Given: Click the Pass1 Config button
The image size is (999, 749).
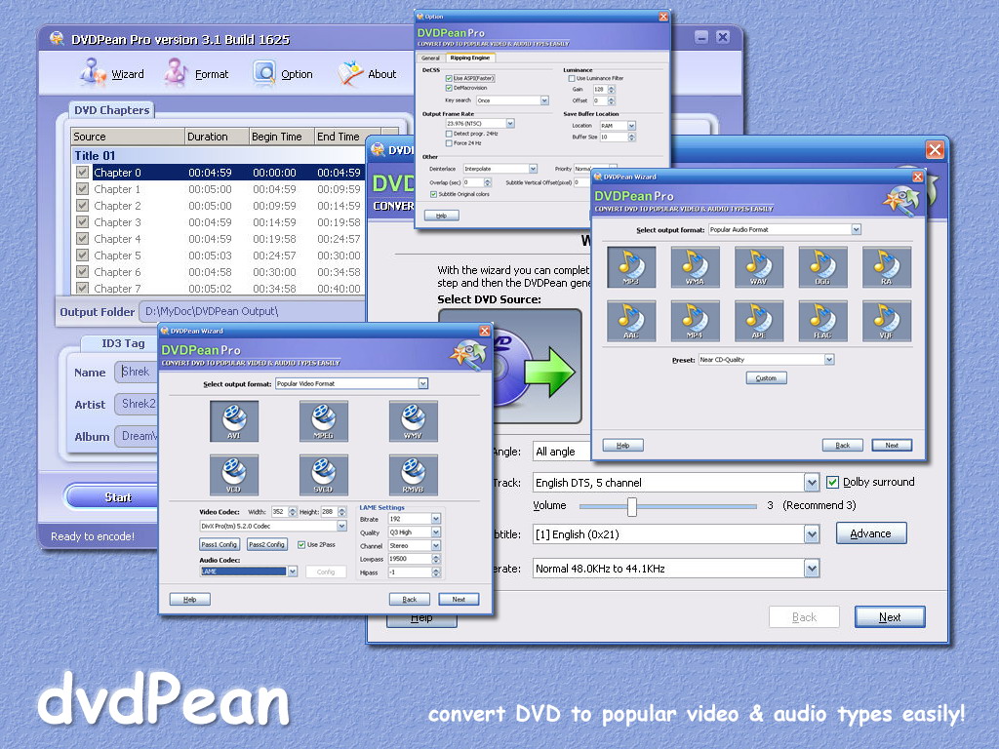Looking at the screenshot, I should pos(219,545).
